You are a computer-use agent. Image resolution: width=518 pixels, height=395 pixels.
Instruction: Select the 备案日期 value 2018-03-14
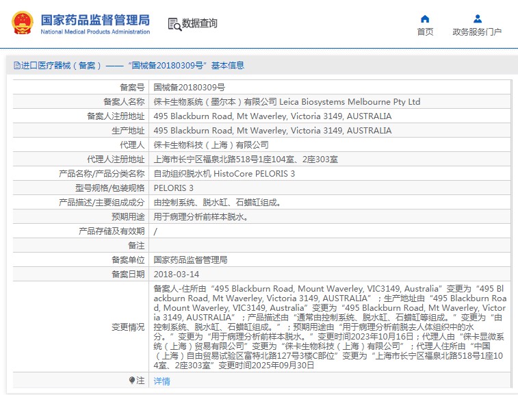pyautogui.click(x=177, y=275)
